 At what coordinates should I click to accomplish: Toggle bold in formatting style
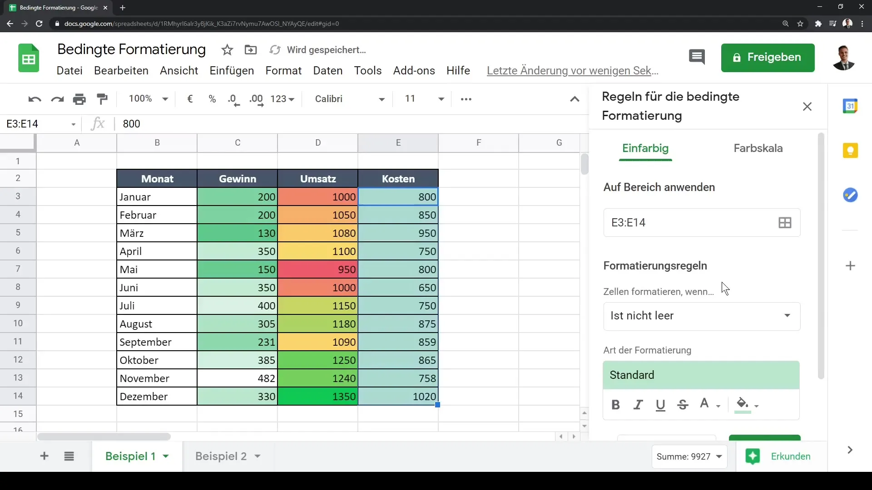point(616,405)
